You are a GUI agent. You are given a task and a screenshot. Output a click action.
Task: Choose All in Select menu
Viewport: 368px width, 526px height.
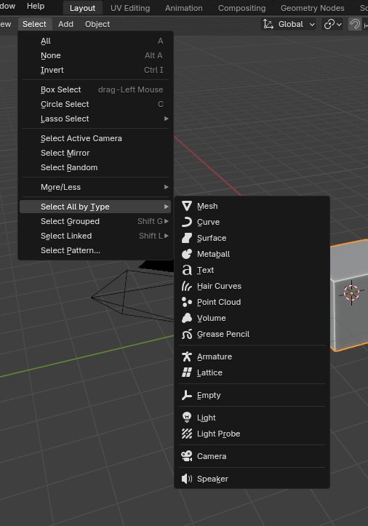pyautogui.click(x=95, y=41)
